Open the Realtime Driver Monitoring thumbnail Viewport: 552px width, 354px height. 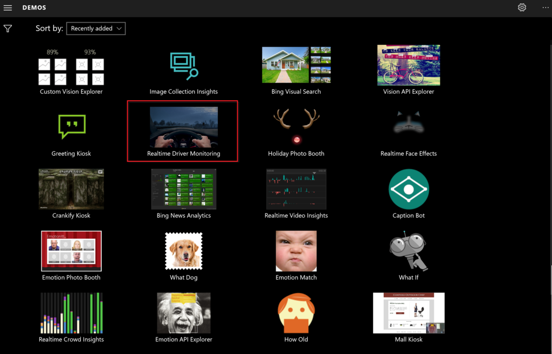tap(184, 127)
